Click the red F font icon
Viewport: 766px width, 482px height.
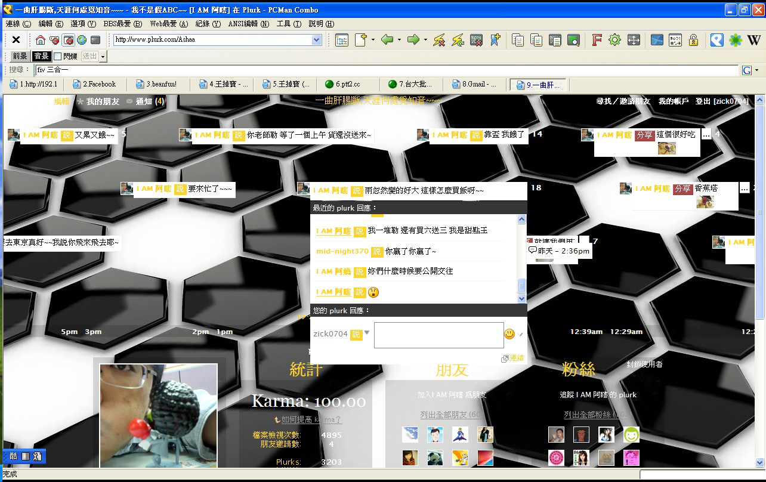point(596,40)
